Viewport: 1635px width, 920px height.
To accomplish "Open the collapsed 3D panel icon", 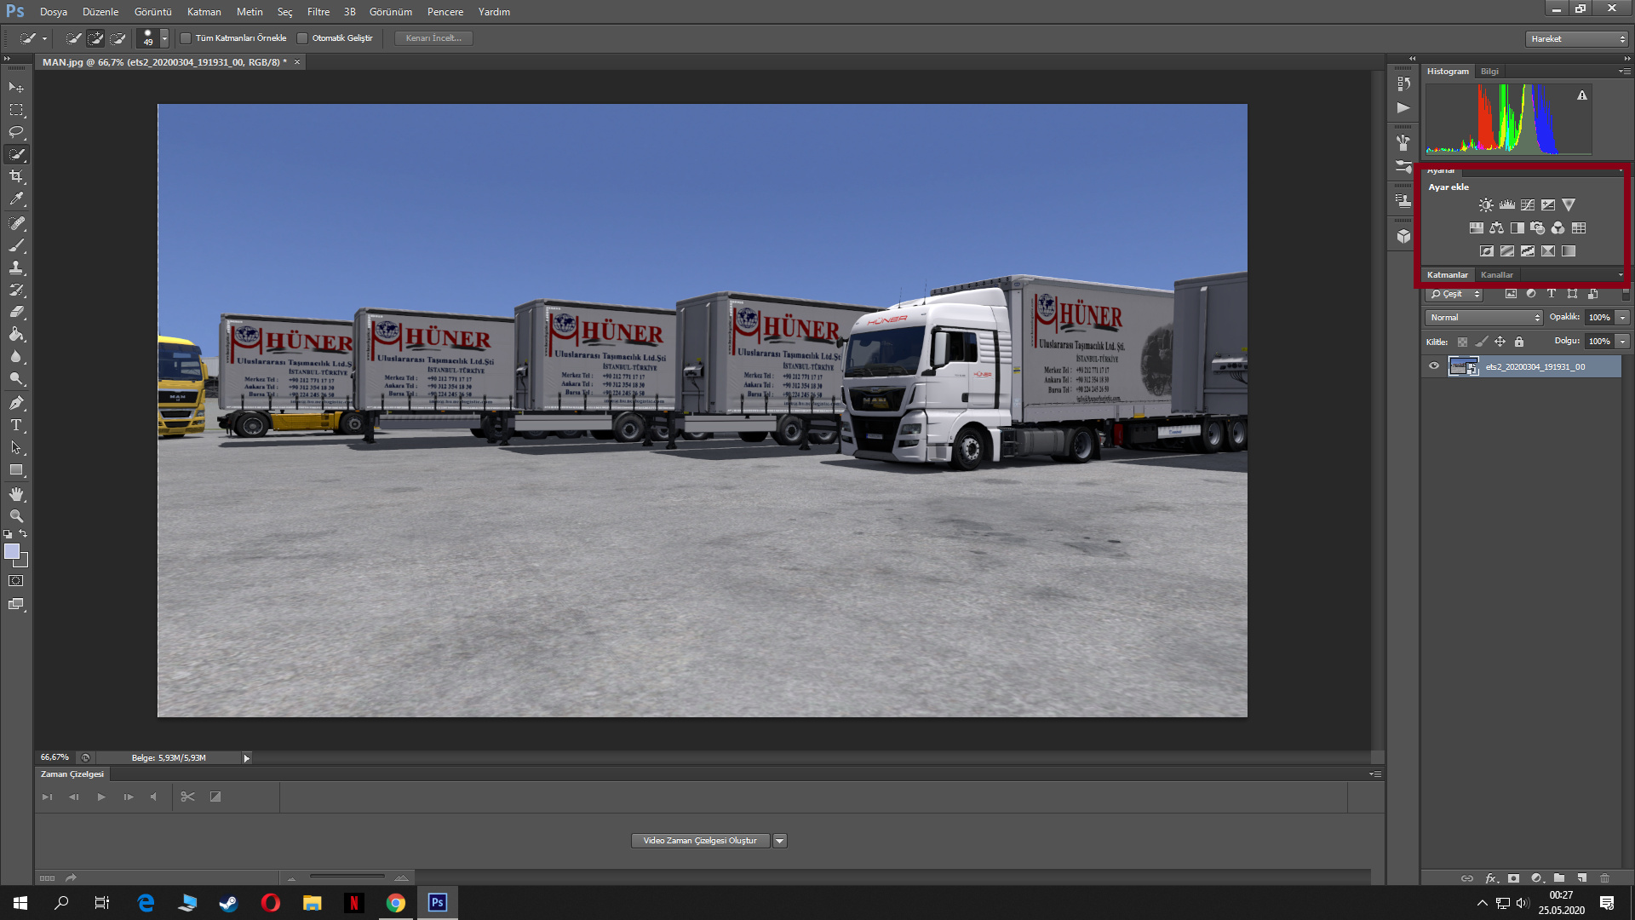I will tap(1404, 236).
